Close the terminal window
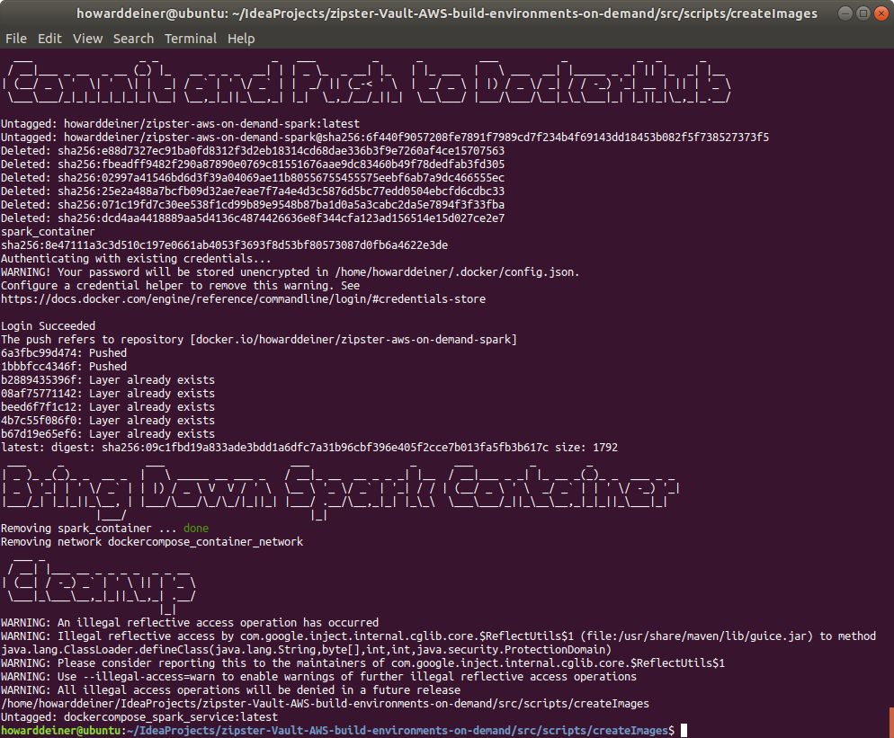Image resolution: width=894 pixels, height=738 pixels. click(x=881, y=13)
